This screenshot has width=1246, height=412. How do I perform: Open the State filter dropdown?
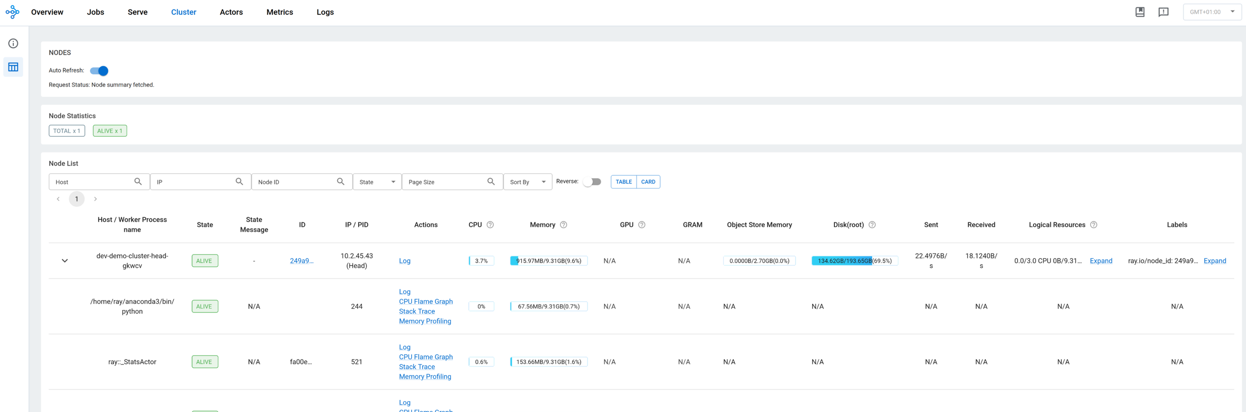[x=377, y=182]
